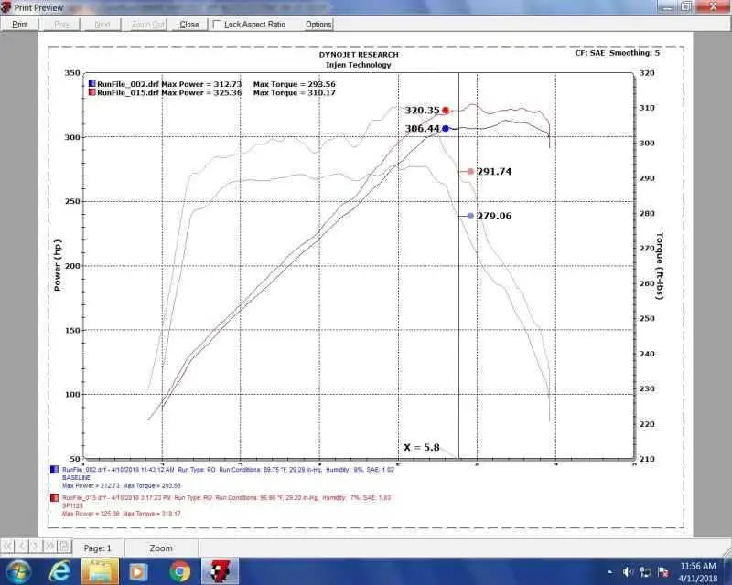Image resolution: width=732 pixels, height=585 pixels.
Task: Go to next page arrow in footer
Action: pos(36,546)
